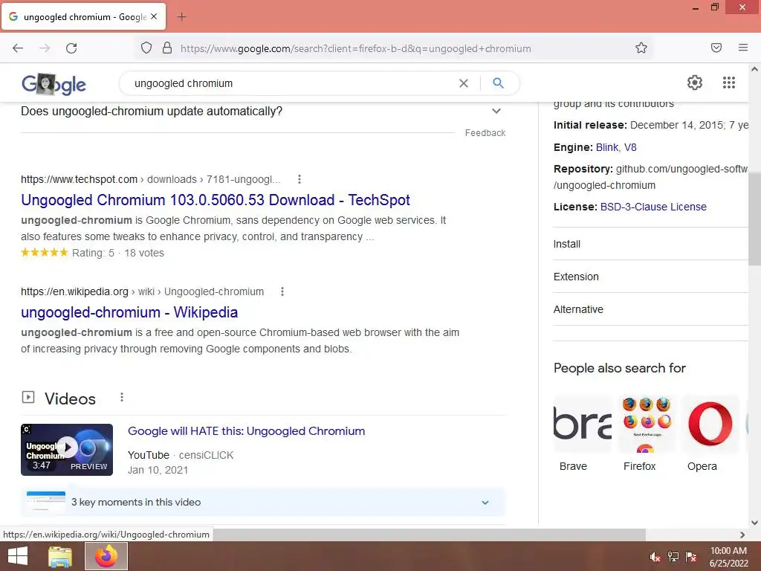Click the "YouTube · censiCLICK" source text

tap(181, 456)
